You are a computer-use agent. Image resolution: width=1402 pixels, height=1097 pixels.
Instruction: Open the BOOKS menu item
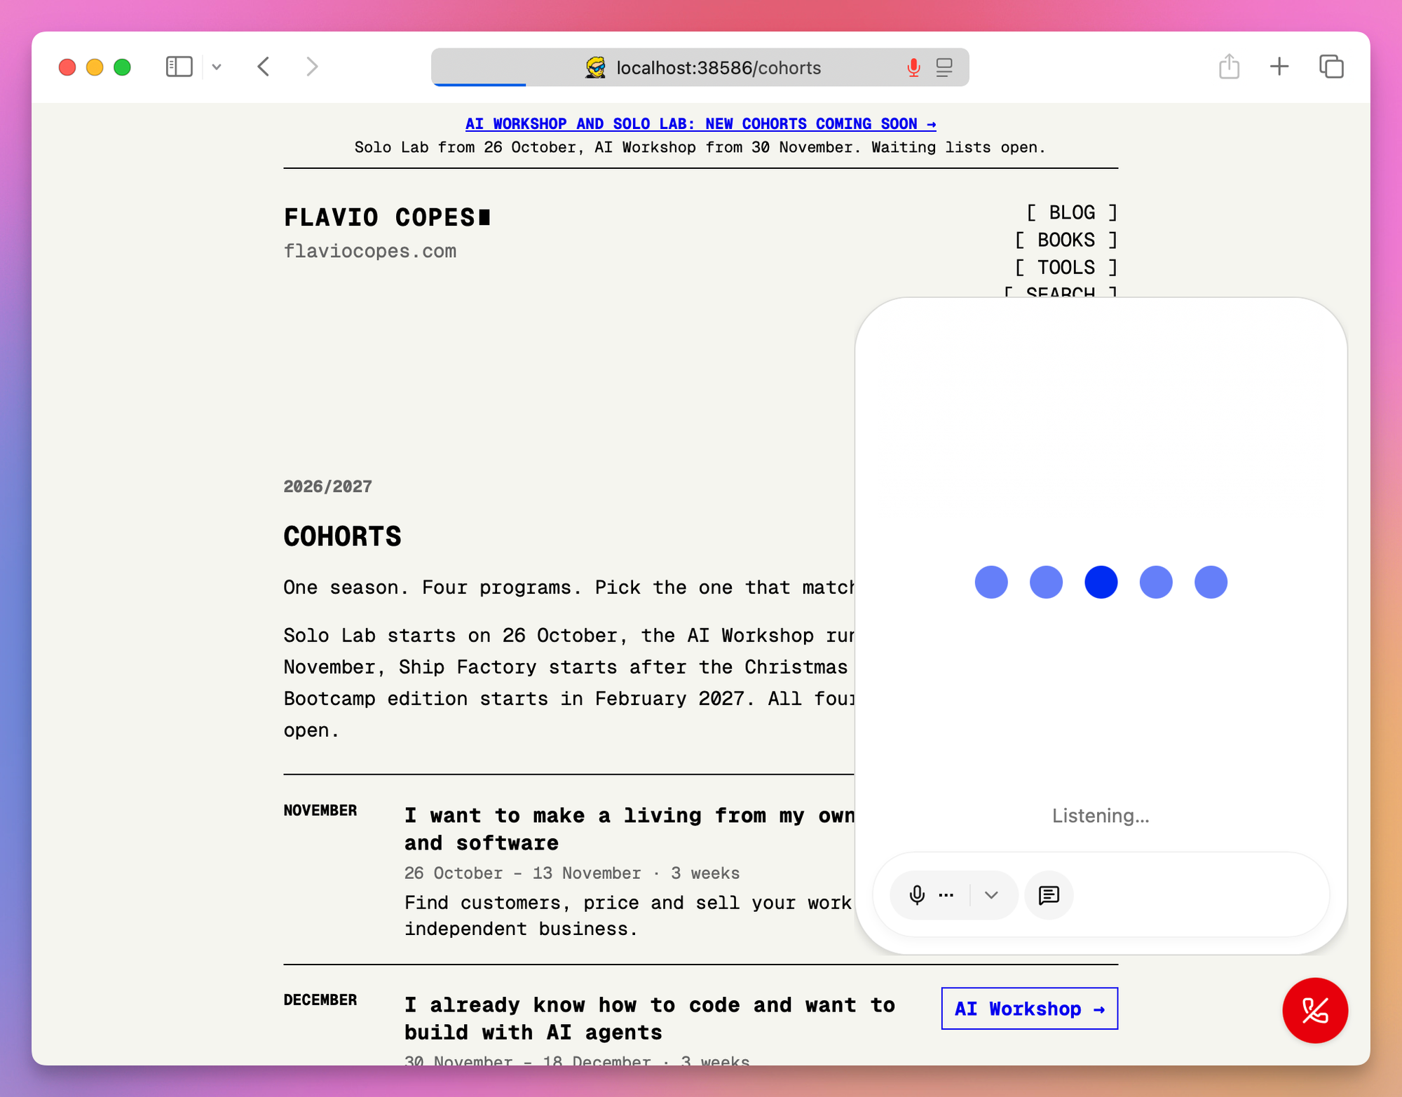coord(1066,240)
